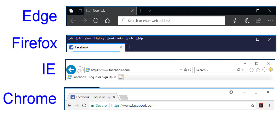Close the Edge New tab
Screen dimensions: 279x114
[132, 11]
